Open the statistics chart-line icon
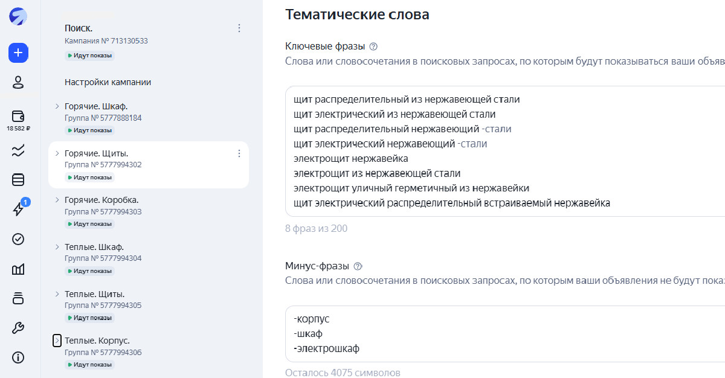 18,151
